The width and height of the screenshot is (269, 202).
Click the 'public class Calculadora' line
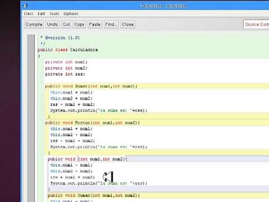pyautogui.click(x=68, y=50)
